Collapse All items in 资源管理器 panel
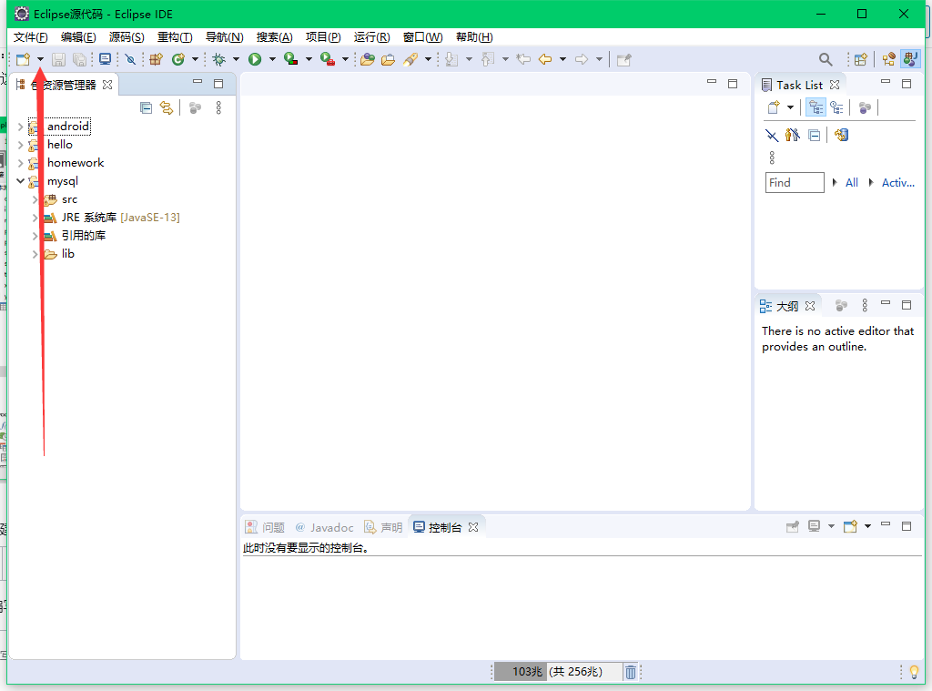The width and height of the screenshot is (932, 691). pyautogui.click(x=146, y=107)
